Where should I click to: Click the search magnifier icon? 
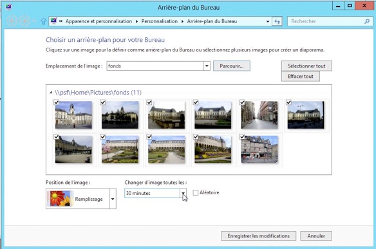click(x=367, y=21)
